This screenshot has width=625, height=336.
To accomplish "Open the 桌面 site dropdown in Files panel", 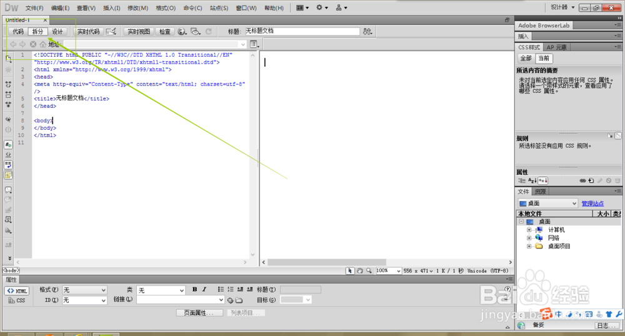I will pyautogui.click(x=547, y=203).
